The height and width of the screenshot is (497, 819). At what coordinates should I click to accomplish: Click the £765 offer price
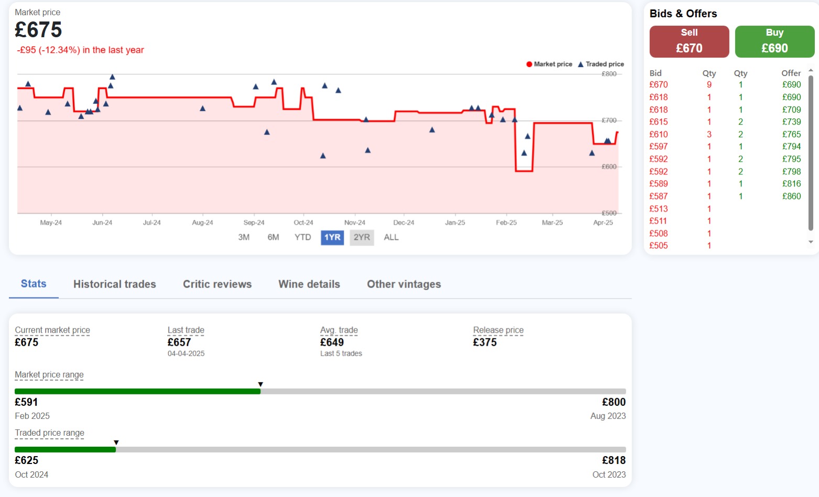click(x=791, y=135)
